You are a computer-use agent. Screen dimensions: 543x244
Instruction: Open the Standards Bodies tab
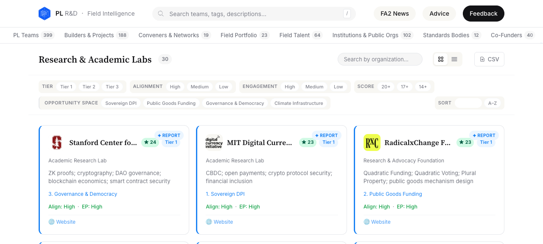pos(452,35)
